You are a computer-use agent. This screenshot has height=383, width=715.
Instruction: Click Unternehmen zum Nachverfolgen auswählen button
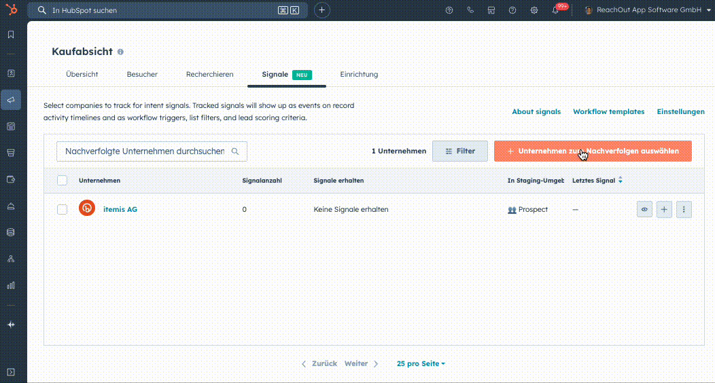[593, 151]
